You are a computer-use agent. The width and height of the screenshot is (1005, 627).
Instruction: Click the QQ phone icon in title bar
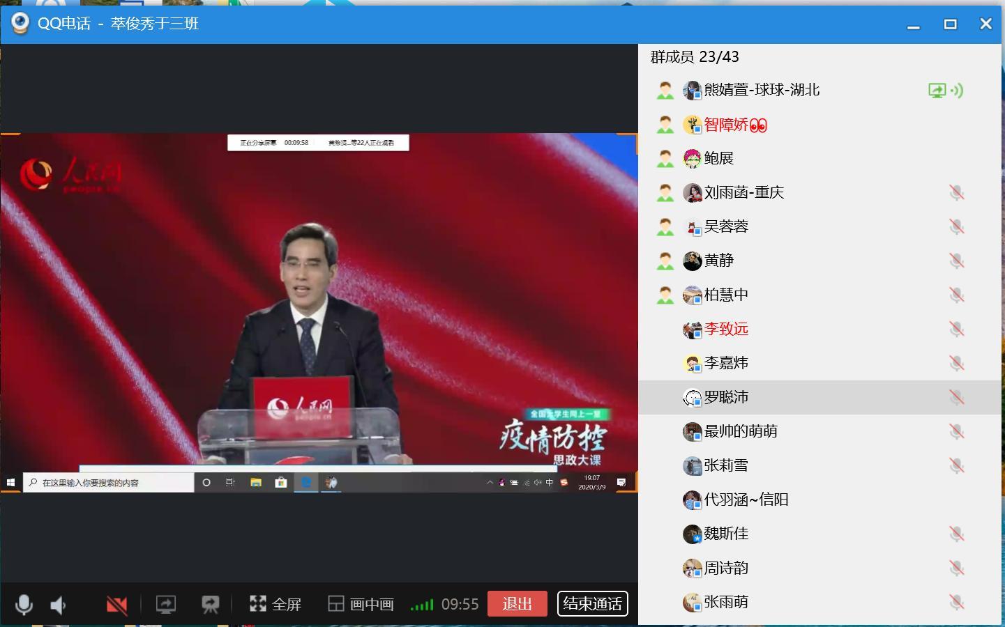pos(20,24)
